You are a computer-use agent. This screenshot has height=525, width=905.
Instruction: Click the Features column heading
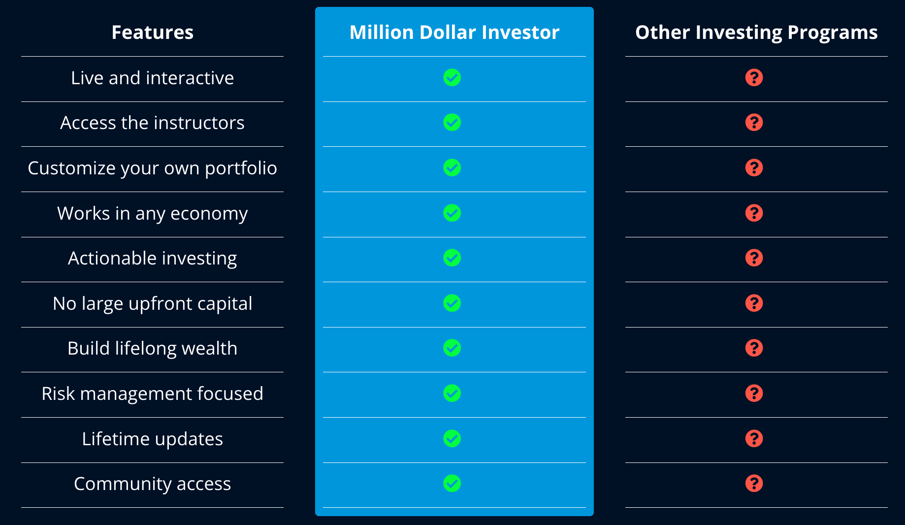152,33
